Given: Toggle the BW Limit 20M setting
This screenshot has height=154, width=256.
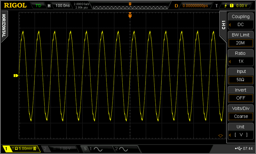Looking at the screenshot, I should click(241, 39).
